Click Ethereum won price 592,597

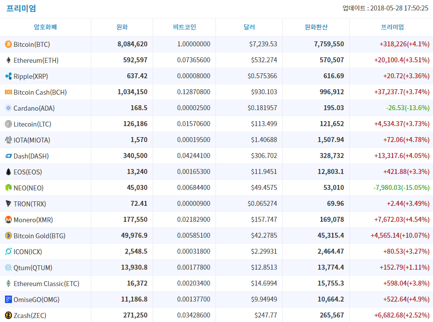135,60
